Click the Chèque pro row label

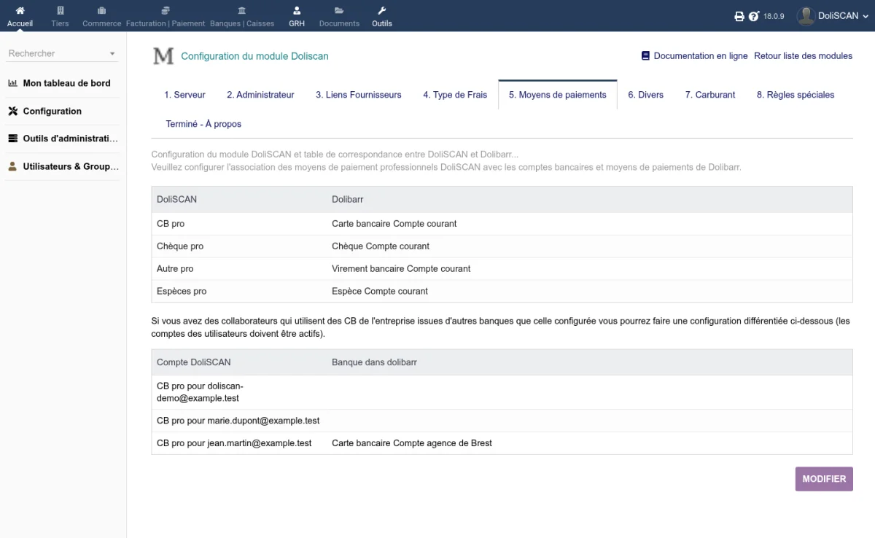[180, 246]
